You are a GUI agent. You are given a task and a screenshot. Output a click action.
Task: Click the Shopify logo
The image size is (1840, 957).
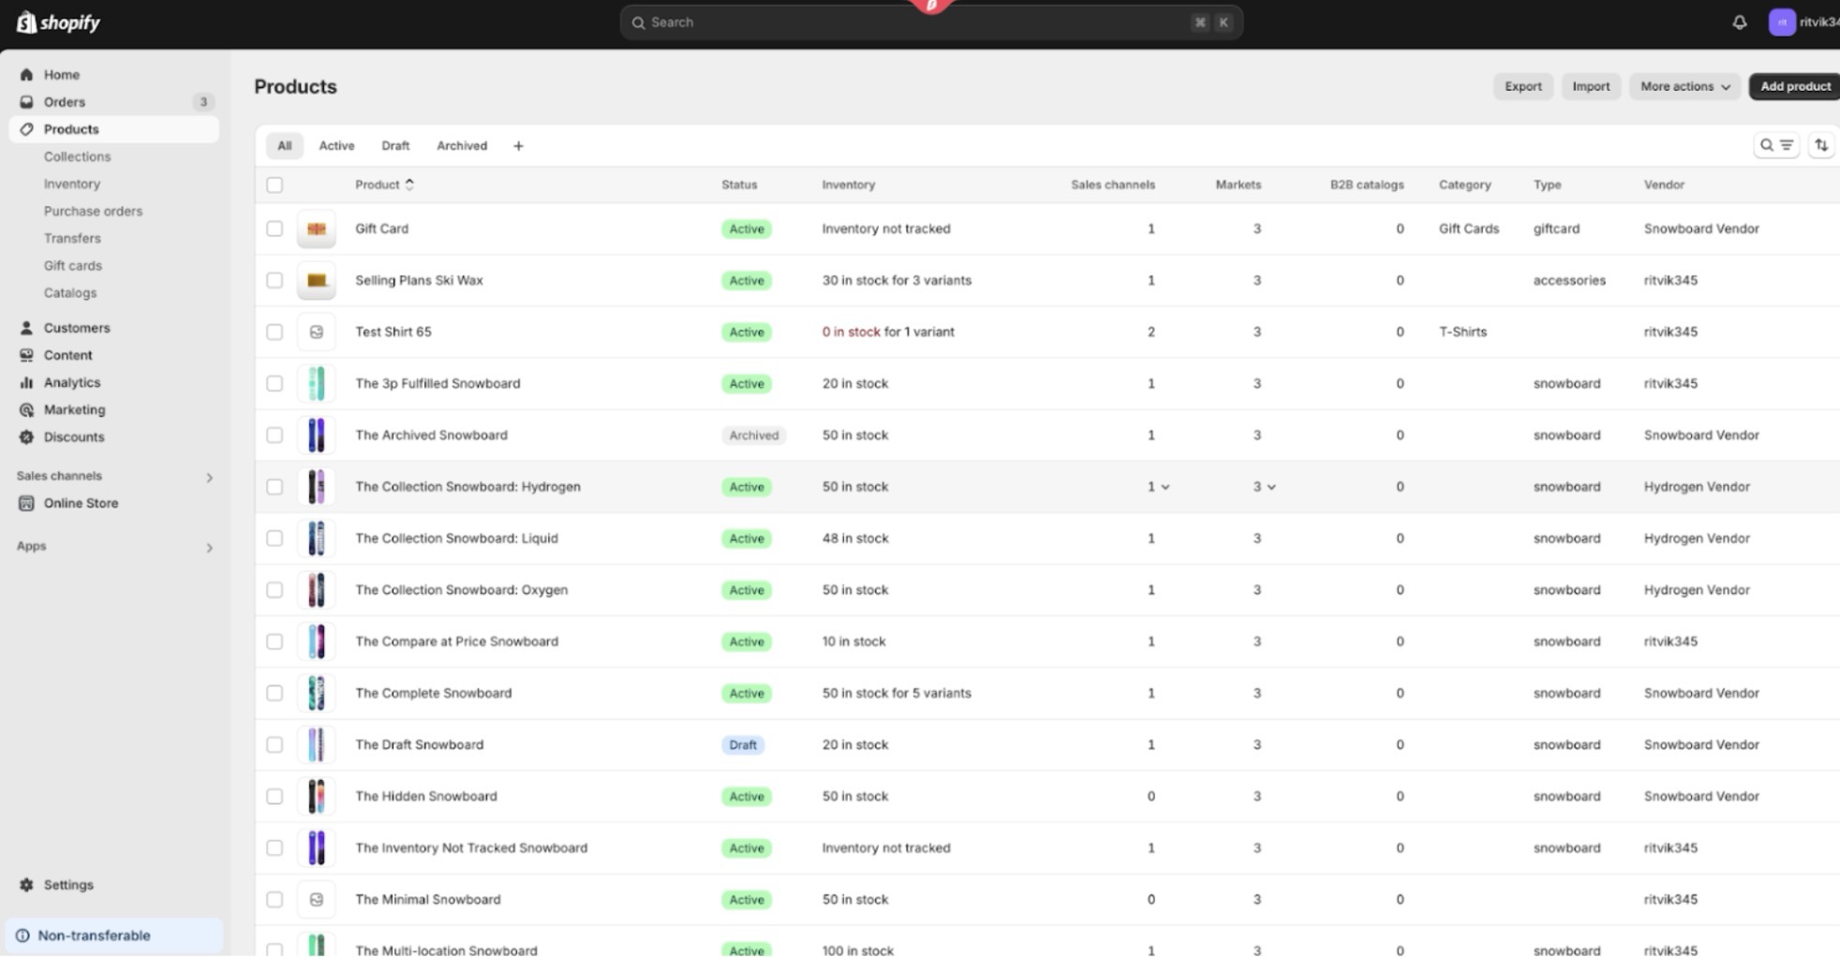[58, 22]
